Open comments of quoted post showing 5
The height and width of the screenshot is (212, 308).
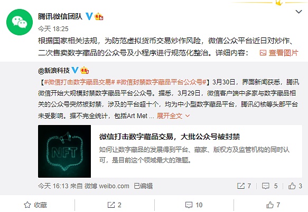(x=269, y=186)
